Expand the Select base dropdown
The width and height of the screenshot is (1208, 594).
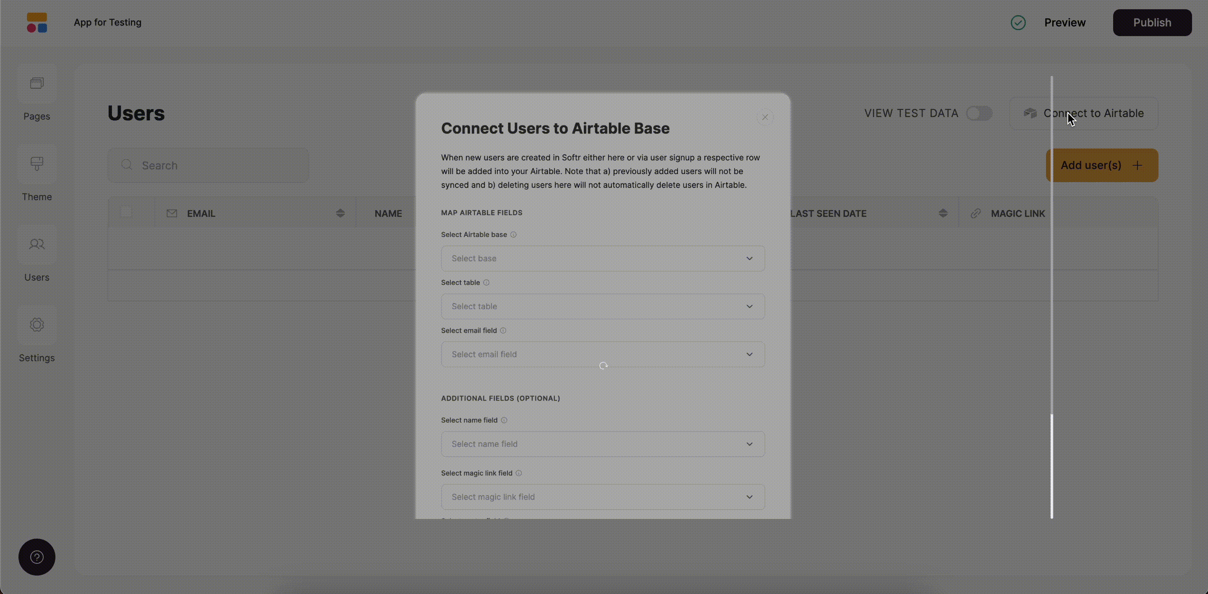[x=603, y=258]
